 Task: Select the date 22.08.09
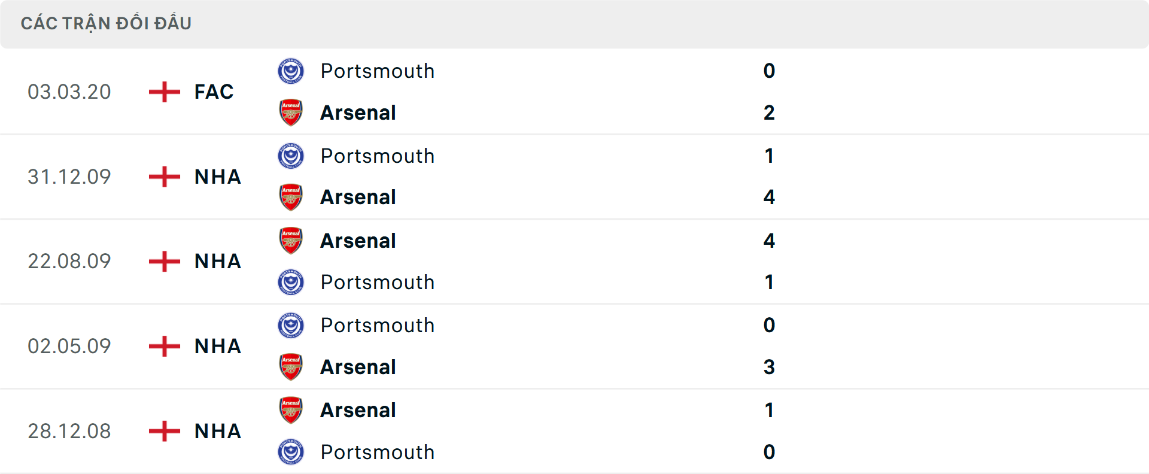(x=69, y=261)
